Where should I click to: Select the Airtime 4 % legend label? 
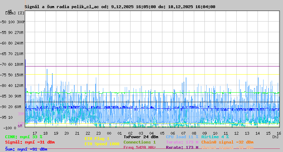[215, 137]
